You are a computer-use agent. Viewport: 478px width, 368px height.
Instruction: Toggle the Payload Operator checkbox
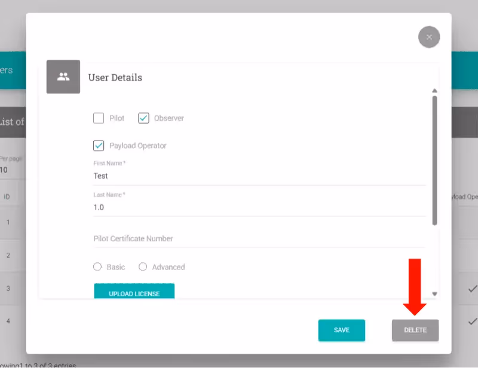coord(99,146)
